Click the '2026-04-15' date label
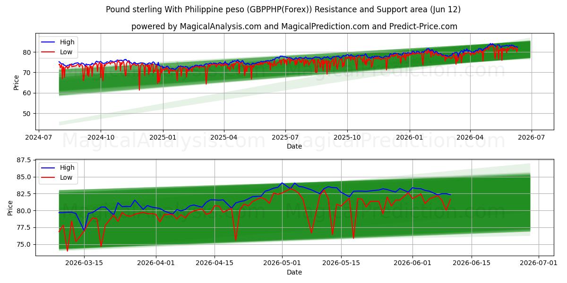Screen dimensions: 567x283 [215, 263]
